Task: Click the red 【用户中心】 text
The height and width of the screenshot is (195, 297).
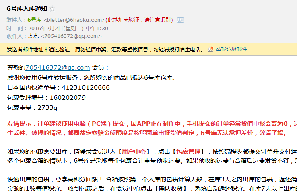Action: pyautogui.click(x=134, y=152)
